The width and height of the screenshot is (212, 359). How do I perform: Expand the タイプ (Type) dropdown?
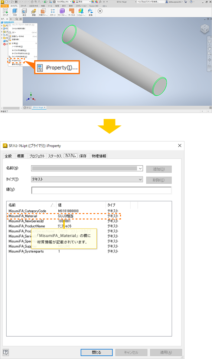[140, 179]
